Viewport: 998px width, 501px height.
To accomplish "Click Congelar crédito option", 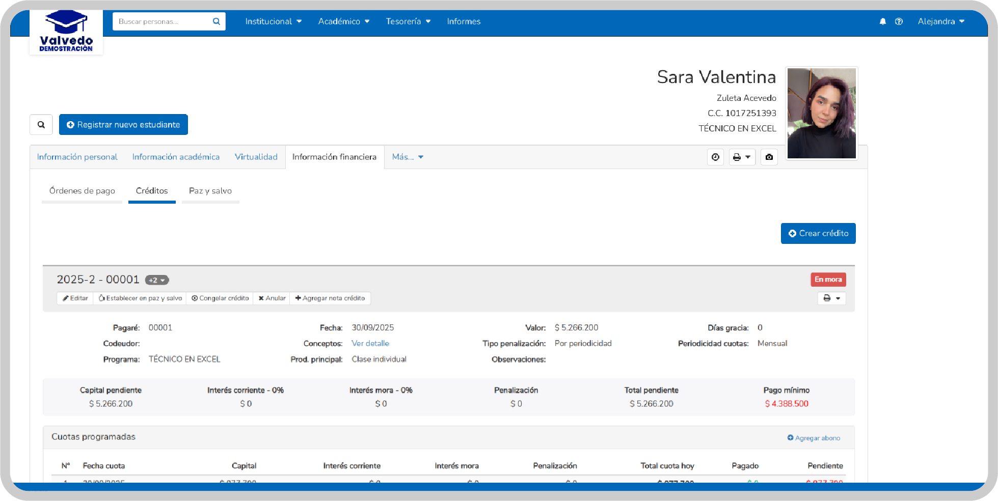I will 220,298.
